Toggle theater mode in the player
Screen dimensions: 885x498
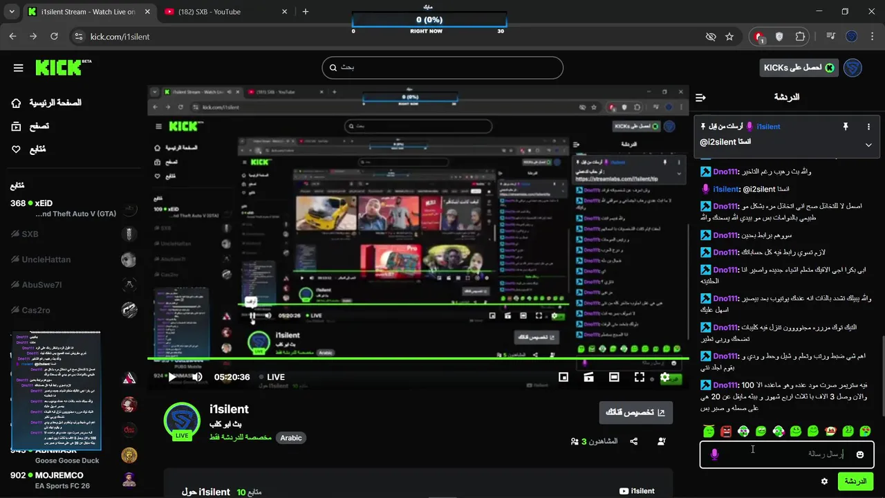(x=614, y=377)
